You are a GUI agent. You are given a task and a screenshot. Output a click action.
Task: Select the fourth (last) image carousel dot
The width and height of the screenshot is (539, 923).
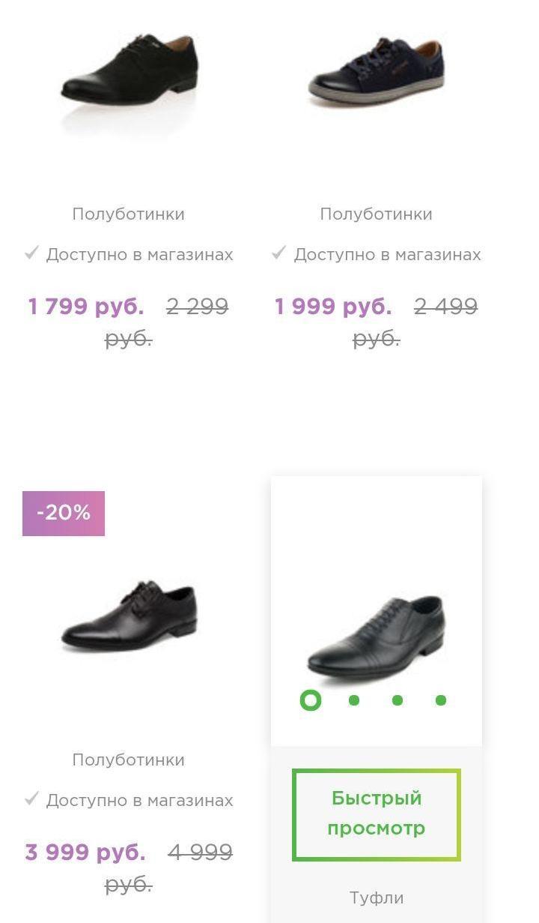[441, 700]
